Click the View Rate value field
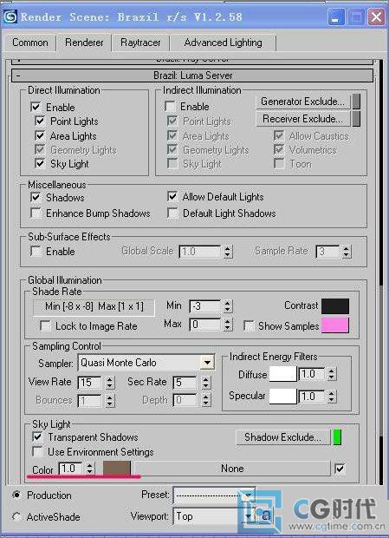This screenshot has width=389, height=538. 90,383
